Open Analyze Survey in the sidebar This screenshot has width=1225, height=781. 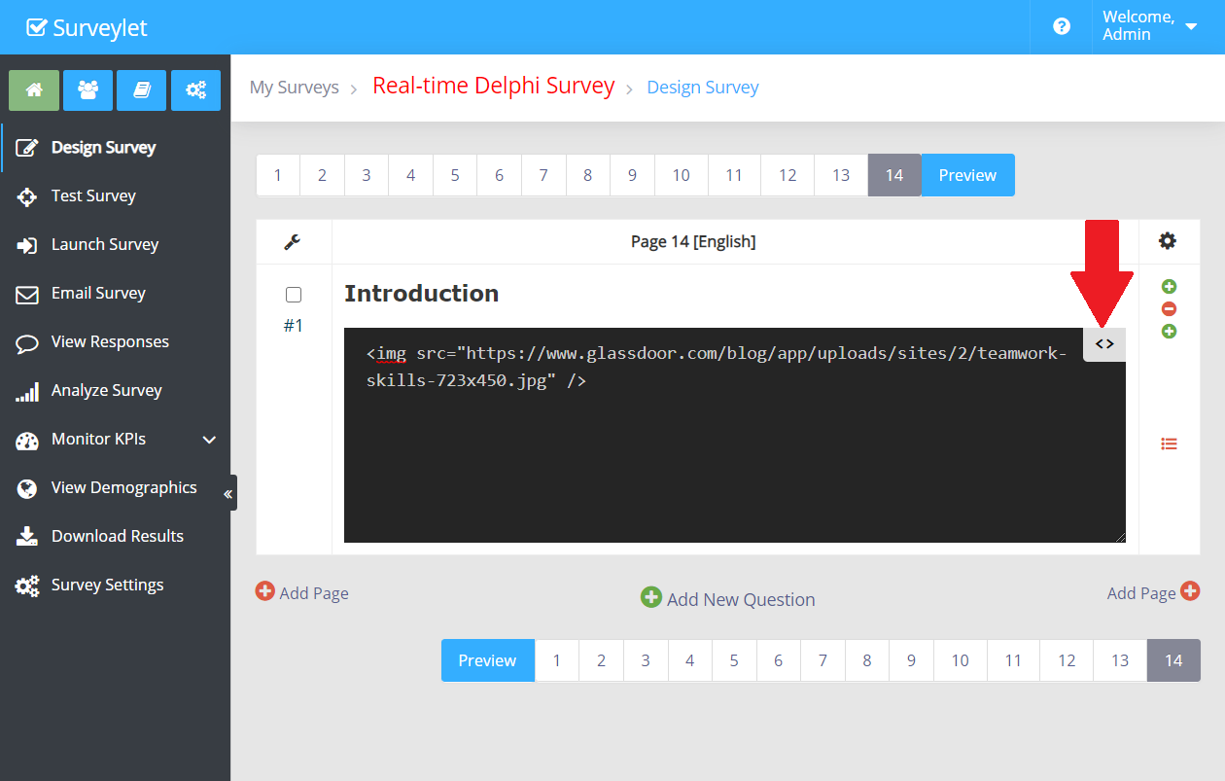[x=106, y=391]
